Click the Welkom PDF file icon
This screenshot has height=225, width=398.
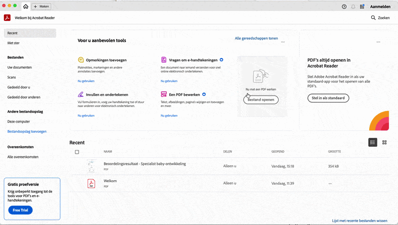(91, 183)
